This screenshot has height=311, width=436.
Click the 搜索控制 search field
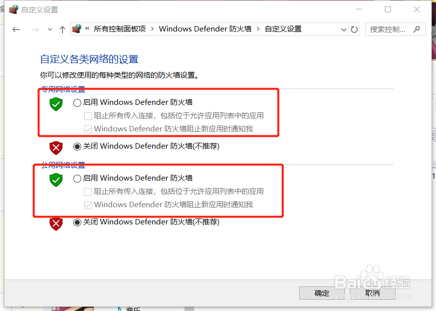389,29
